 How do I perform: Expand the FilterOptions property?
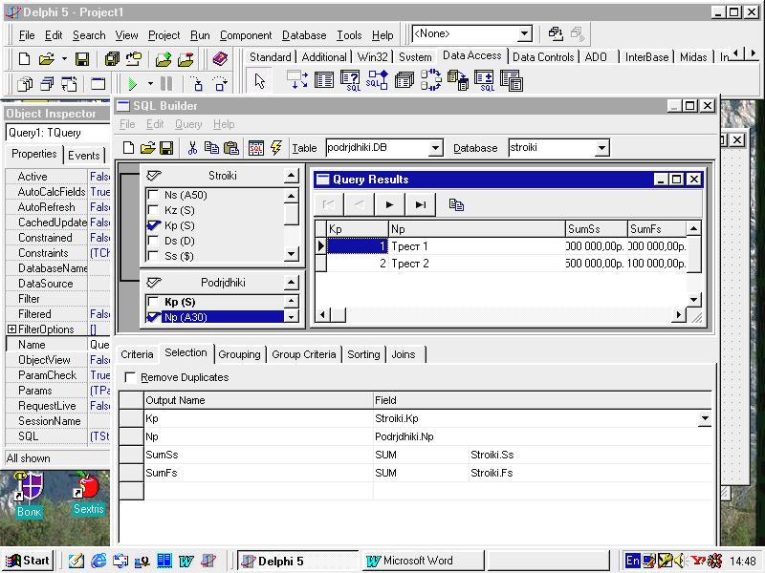[12, 329]
